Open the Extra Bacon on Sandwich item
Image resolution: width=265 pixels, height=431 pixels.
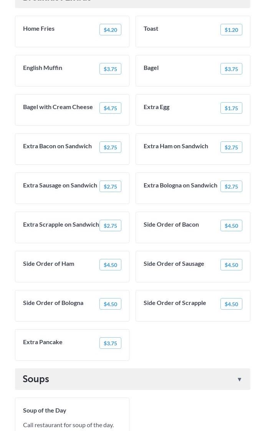(57, 146)
